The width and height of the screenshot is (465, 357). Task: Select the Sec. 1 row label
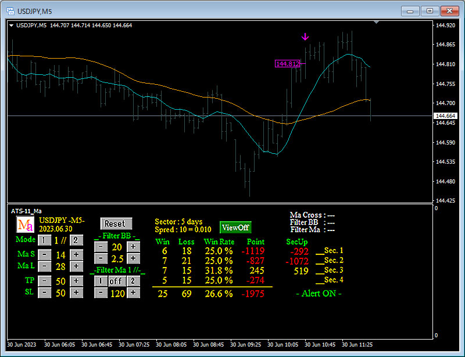point(334,251)
